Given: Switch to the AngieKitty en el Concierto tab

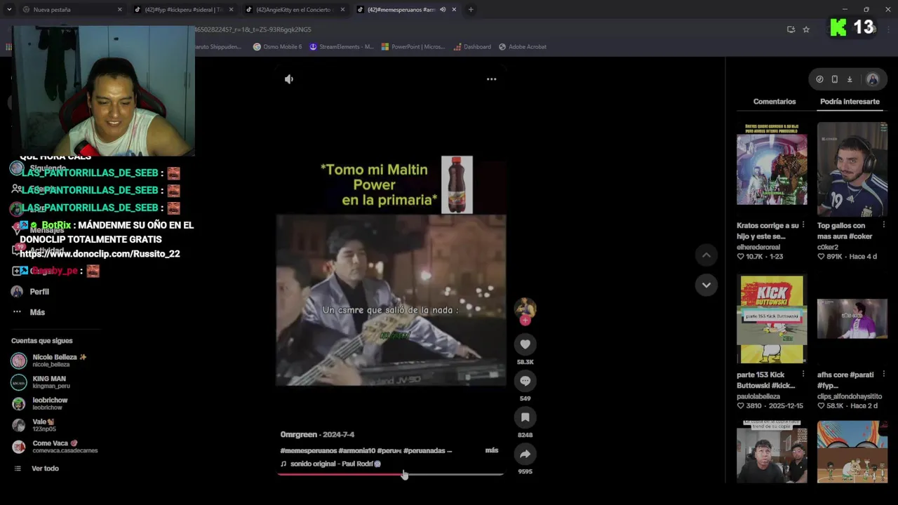Looking at the screenshot, I should (x=293, y=10).
